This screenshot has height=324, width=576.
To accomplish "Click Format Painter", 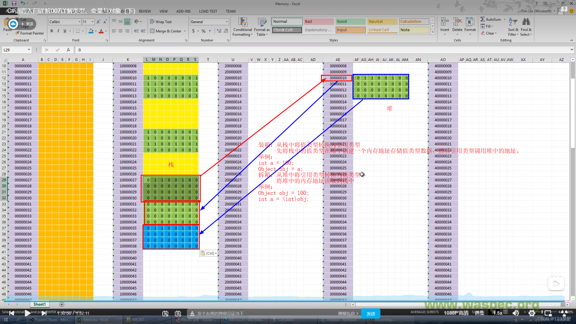I will (x=30, y=33).
